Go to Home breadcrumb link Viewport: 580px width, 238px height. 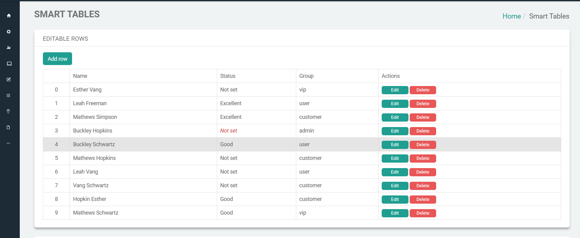[512, 16]
